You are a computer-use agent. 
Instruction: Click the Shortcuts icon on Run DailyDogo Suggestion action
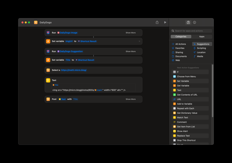click(x=48, y=51)
